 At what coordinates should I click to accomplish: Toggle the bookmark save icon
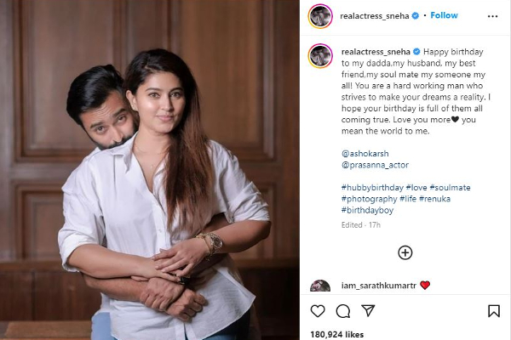click(x=493, y=311)
